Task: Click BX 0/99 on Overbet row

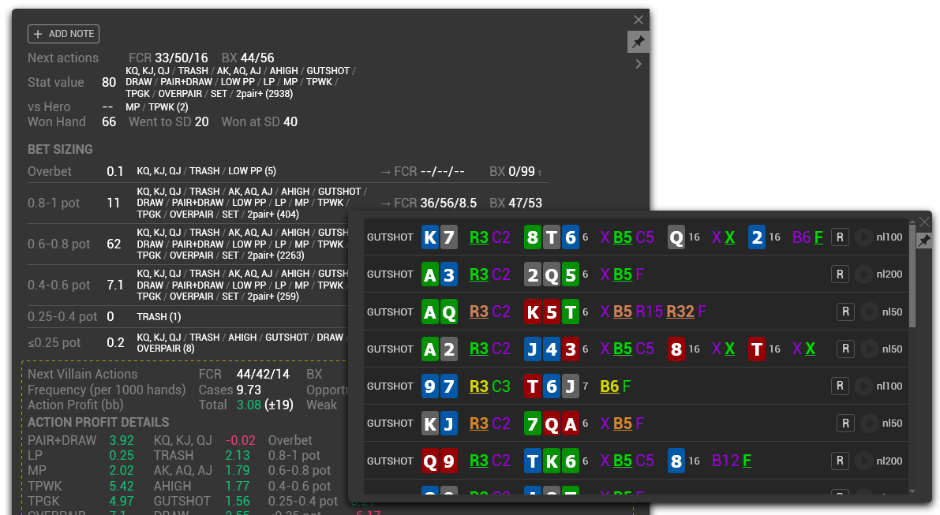Action: [x=512, y=171]
